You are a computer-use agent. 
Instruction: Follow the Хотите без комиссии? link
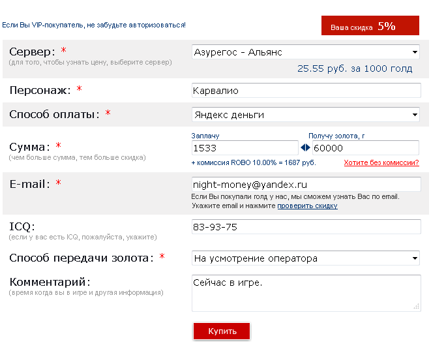coord(381,162)
